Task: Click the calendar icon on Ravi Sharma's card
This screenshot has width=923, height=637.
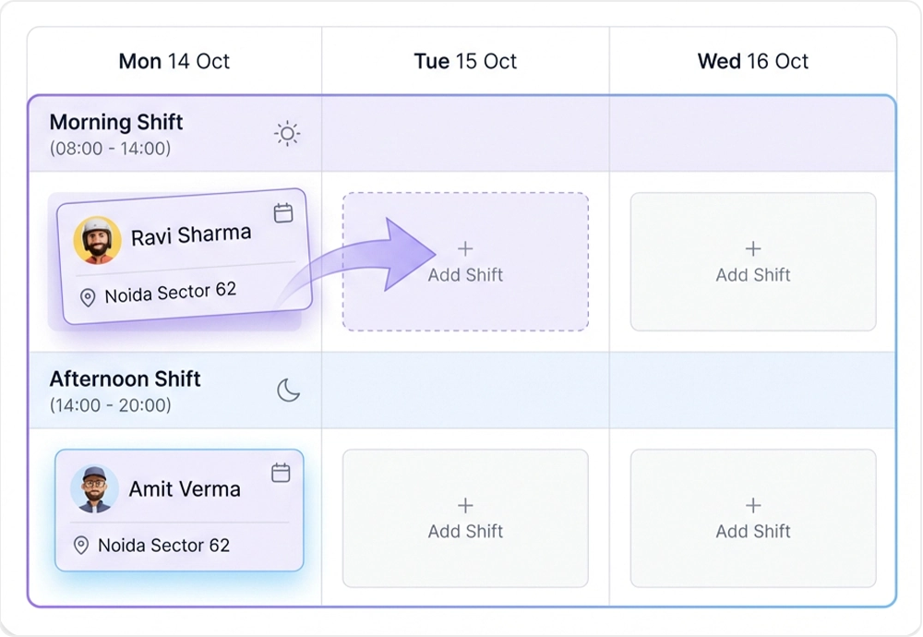Action: pyautogui.click(x=283, y=213)
